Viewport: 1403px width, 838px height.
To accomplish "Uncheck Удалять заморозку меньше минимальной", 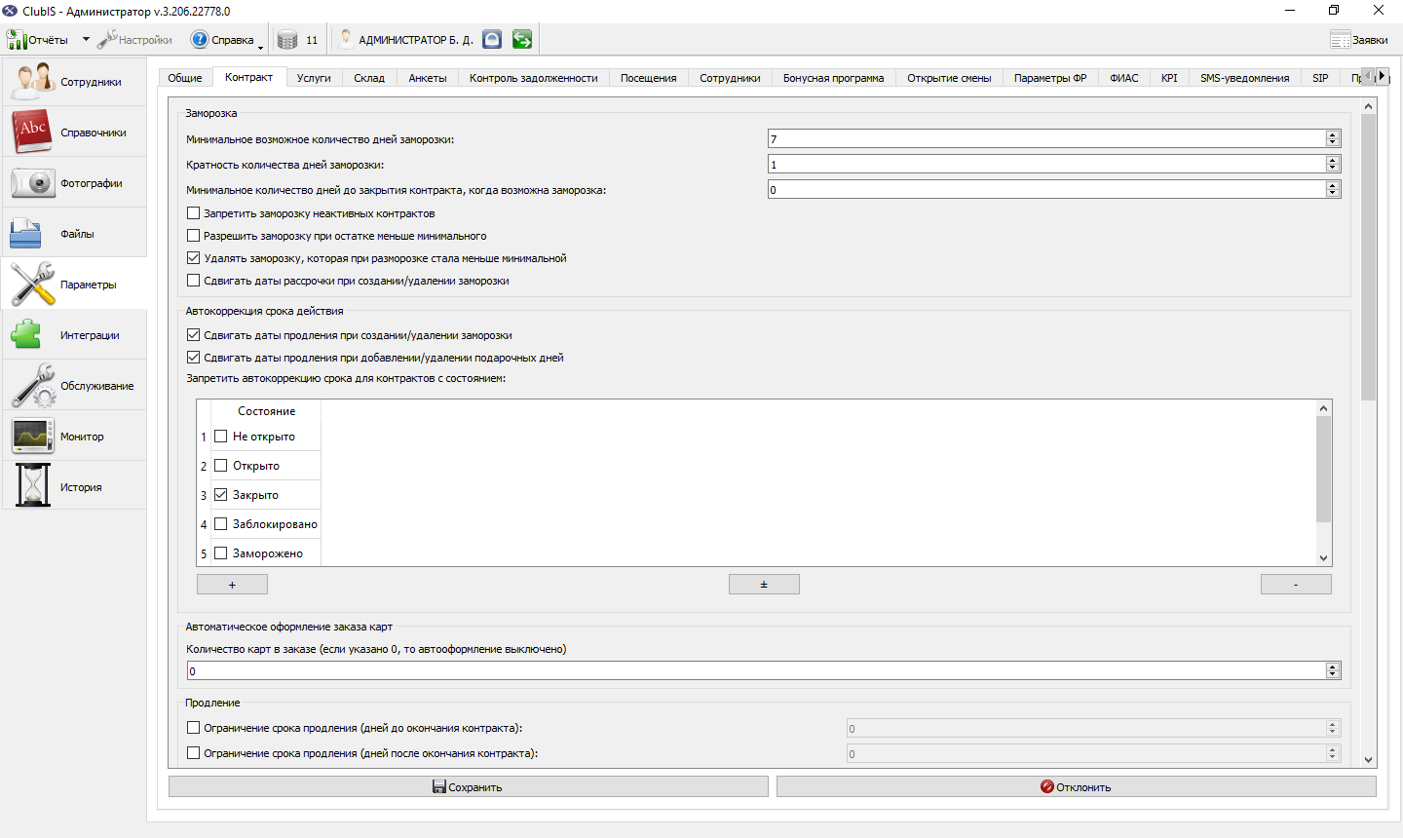I will [193, 257].
